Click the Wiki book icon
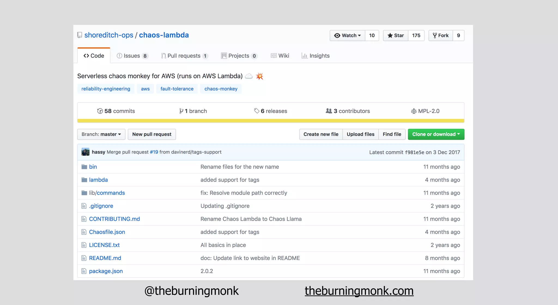558x305 pixels. [274, 56]
